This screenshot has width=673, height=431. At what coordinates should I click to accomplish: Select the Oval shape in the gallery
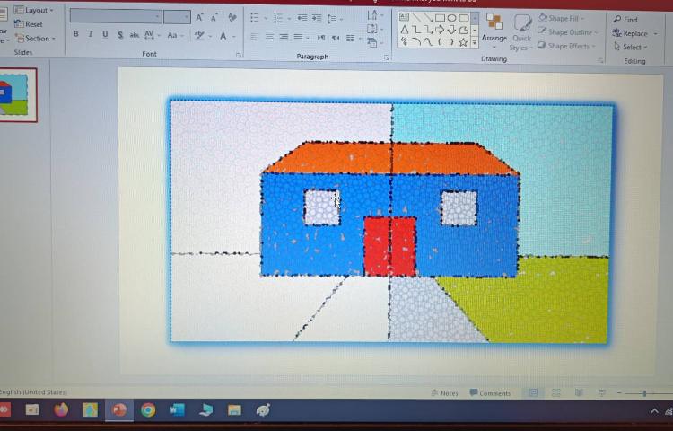coord(451,17)
